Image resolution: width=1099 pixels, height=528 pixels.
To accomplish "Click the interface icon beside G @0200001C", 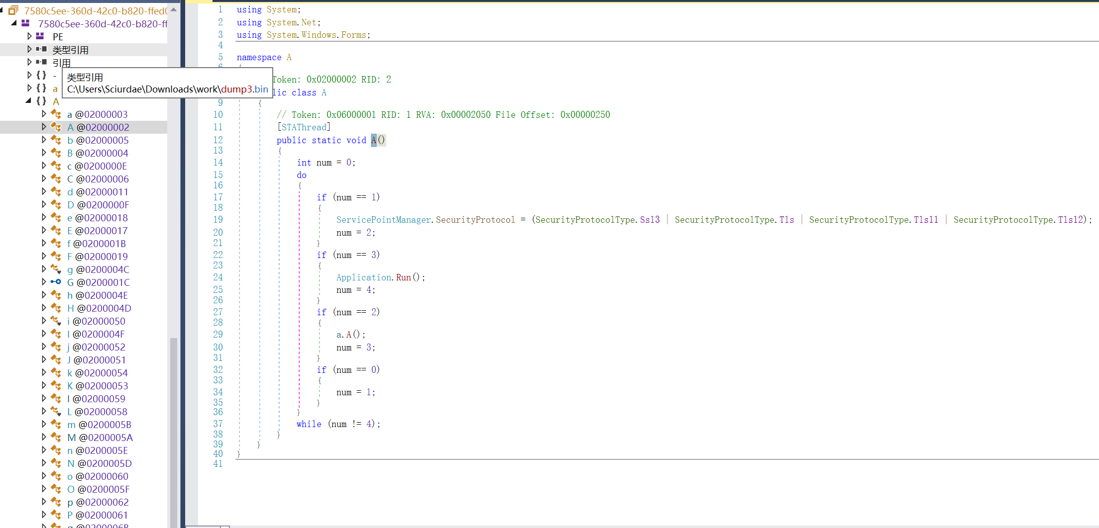I will [56, 282].
